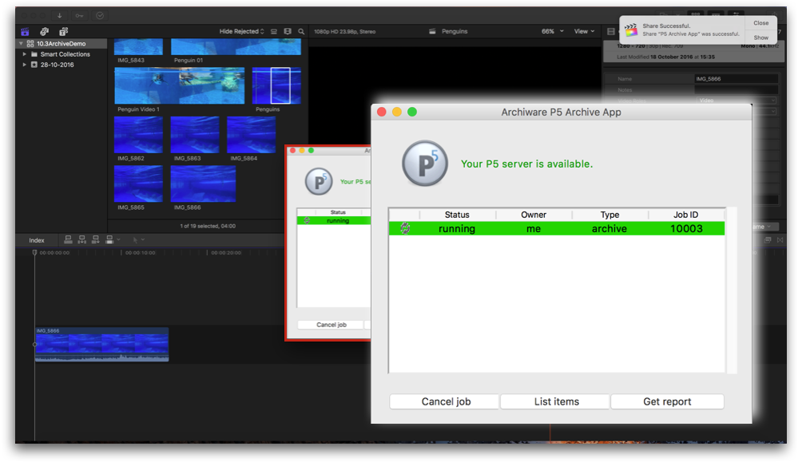The image size is (802, 462).
Task: Sort by the Owner column header
Action: tap(534, 215)
